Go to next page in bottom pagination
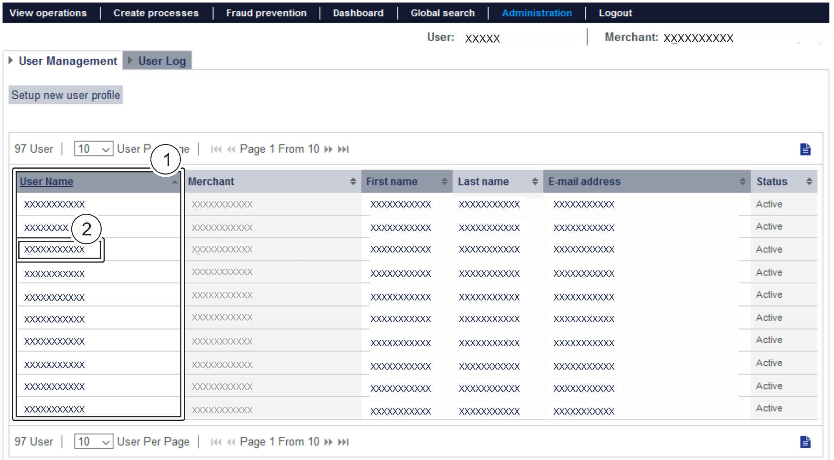 coord(328,442)
